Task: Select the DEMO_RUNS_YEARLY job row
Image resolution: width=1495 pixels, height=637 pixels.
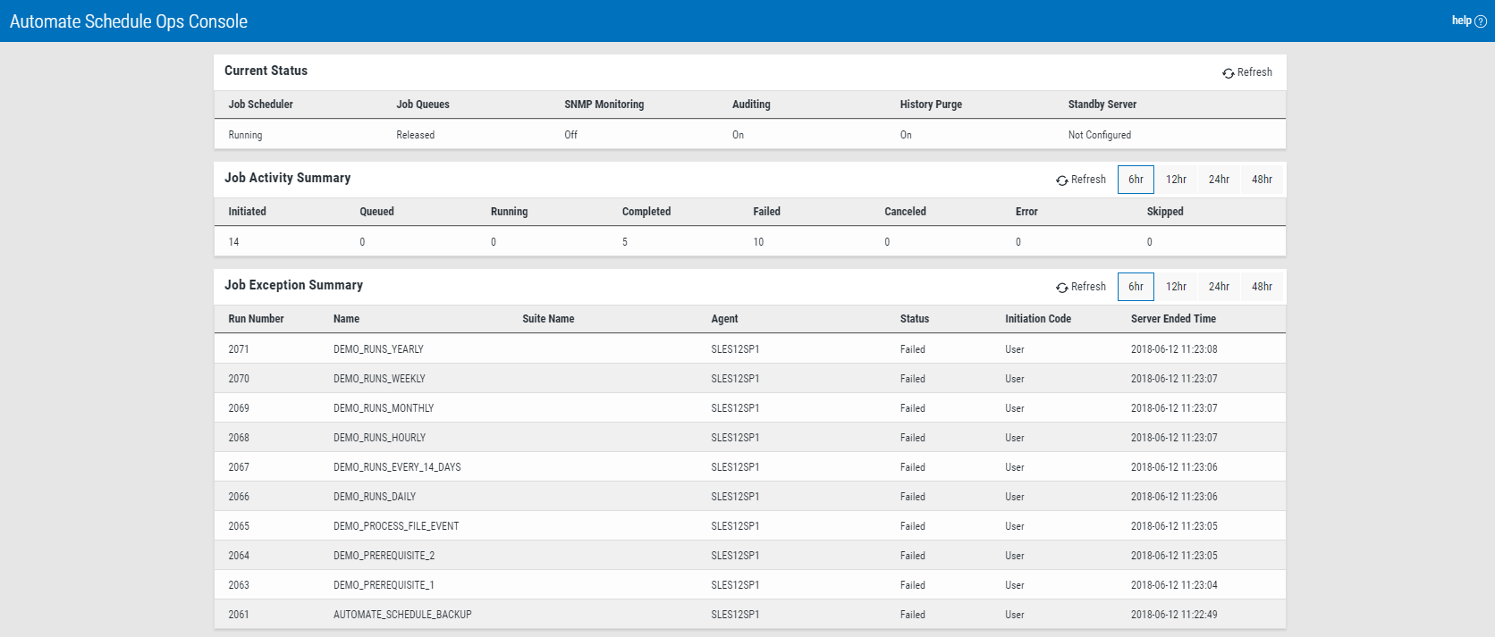Action: 378,349
